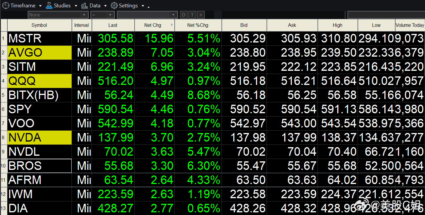Click AFRM last price 63.54
Viewport: 425px width, 215px height.
[x=119, y=180]
